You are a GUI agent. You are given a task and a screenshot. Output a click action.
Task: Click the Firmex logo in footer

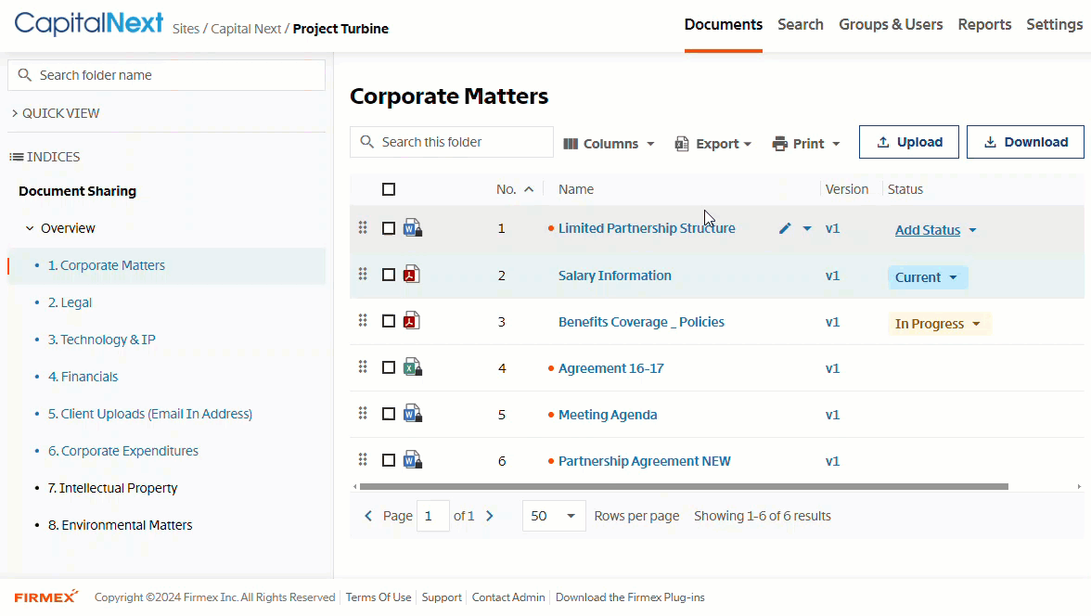click(x=46, y=597)
